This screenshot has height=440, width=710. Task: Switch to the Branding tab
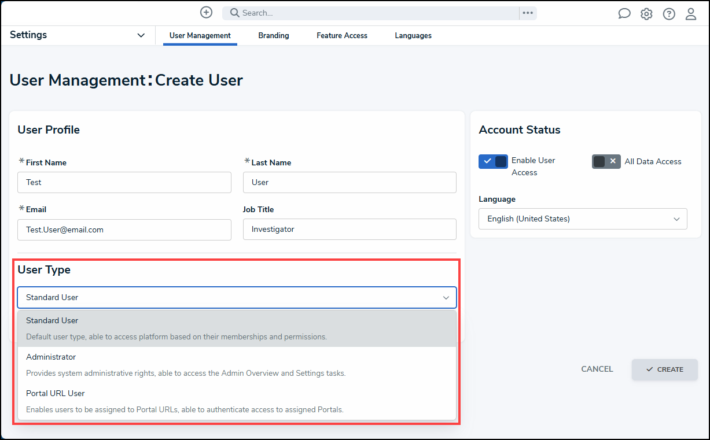click(274, 36)
